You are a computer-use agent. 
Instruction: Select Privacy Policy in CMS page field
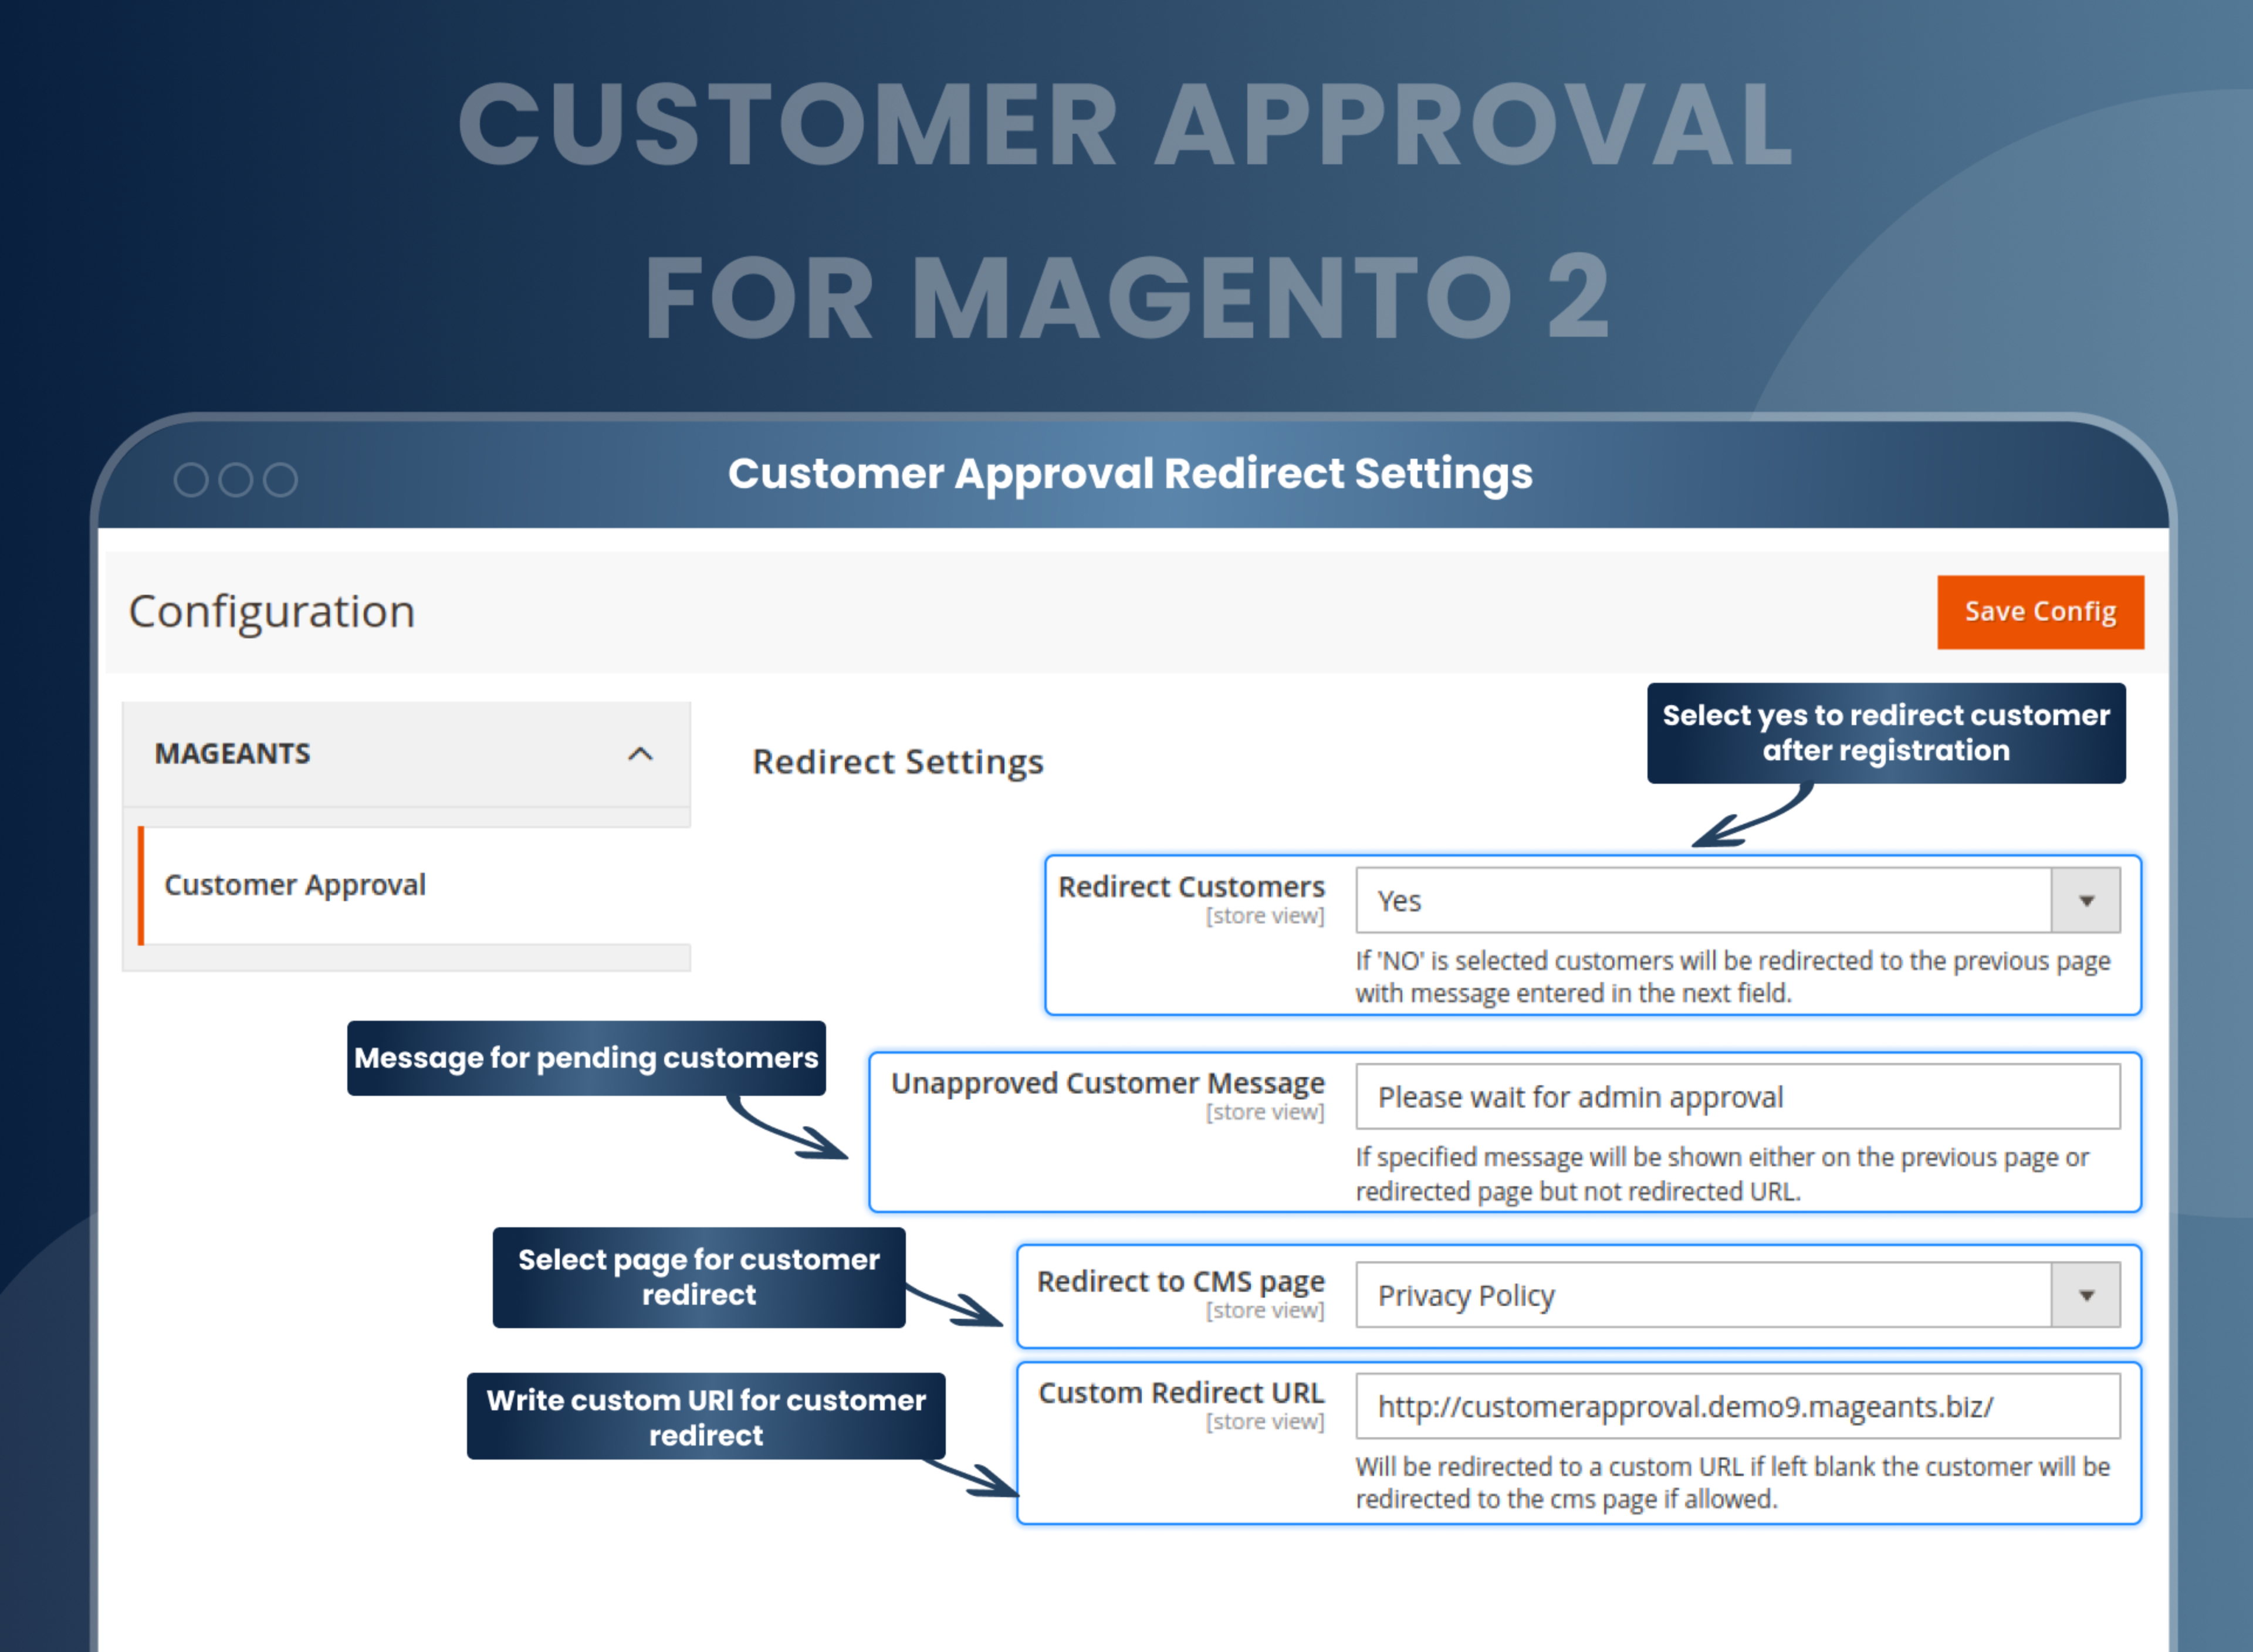pos(1466,1294)
